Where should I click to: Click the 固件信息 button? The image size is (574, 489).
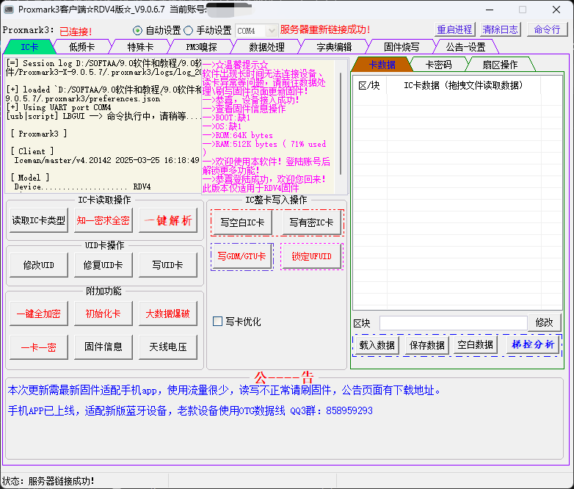point(103,347)
